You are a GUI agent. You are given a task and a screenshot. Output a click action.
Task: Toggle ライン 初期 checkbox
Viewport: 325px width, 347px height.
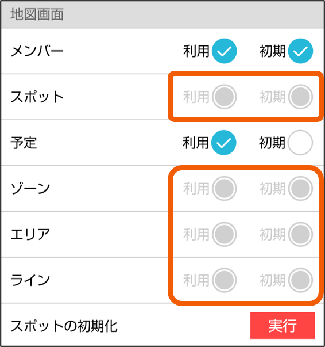(300, 280)
